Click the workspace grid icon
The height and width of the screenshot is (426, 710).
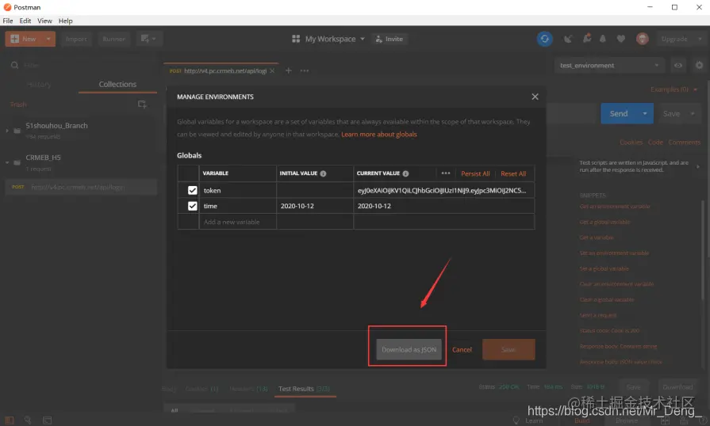[x=296, y=39]
